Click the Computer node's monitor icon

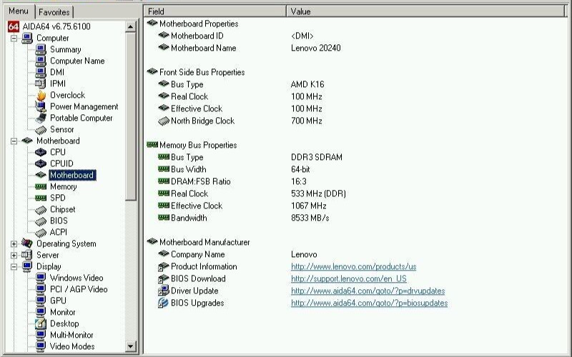click(x=27, y=38)
